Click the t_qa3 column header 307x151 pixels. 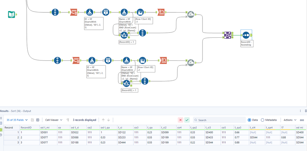(x=242, y=128)
